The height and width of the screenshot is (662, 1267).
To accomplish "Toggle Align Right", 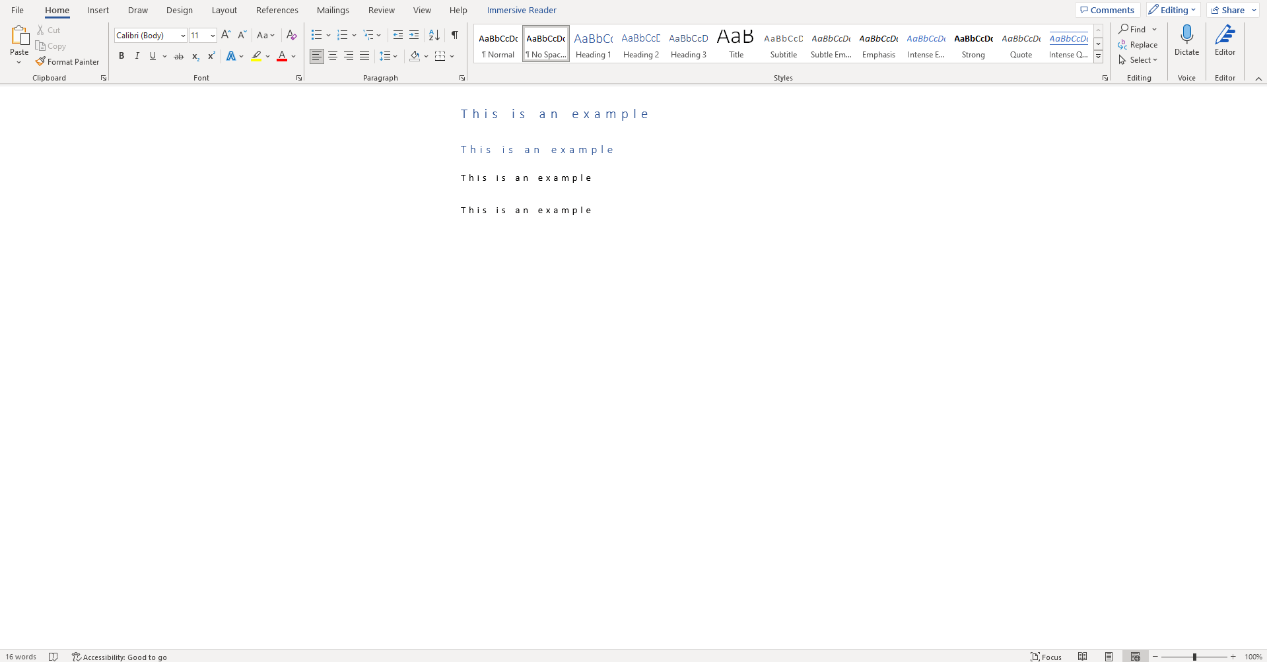I will (x=349, y=56).
